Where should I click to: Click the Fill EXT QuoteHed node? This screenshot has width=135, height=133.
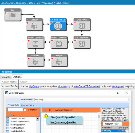point(59,42)
